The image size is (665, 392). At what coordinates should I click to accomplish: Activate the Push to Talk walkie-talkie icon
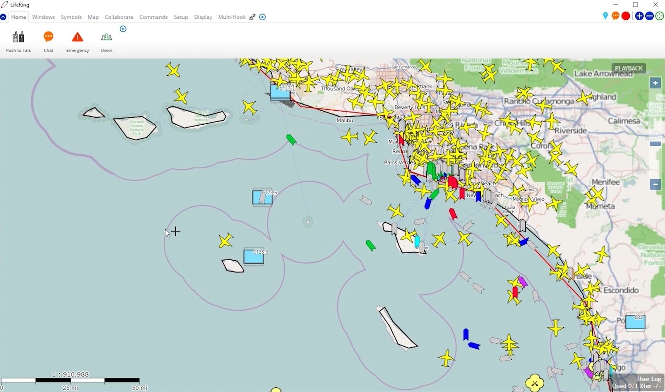pyautogui.click(x=18, y=37)
